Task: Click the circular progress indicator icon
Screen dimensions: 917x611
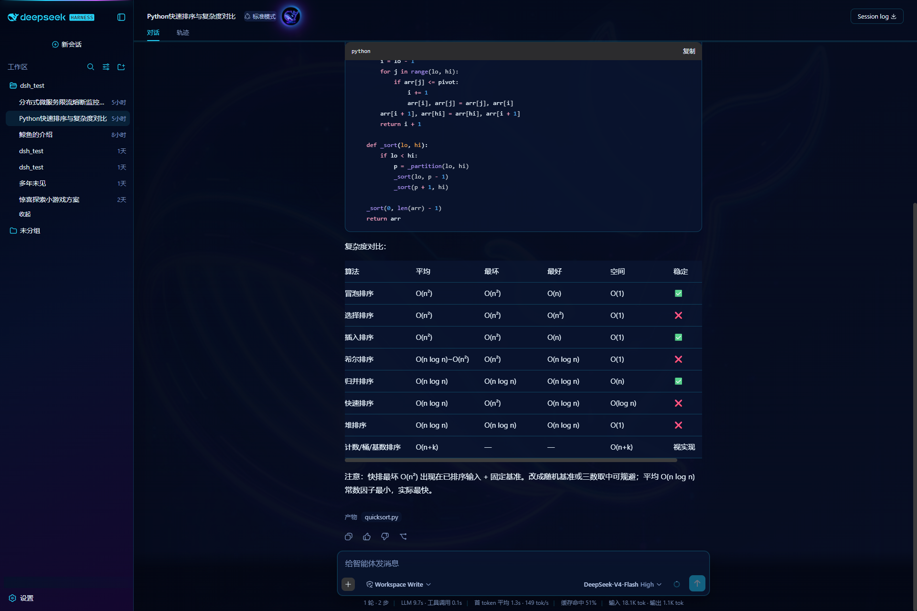Action: pyautogui.click(x=677, y=584)
